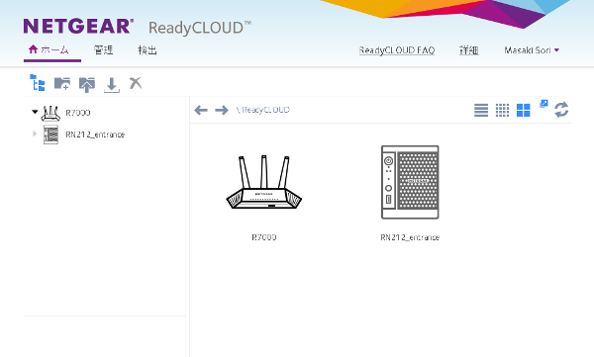This screenshot has height=357, width=594.
Task: Switch to large tile view
Action: tap(523, 110)
